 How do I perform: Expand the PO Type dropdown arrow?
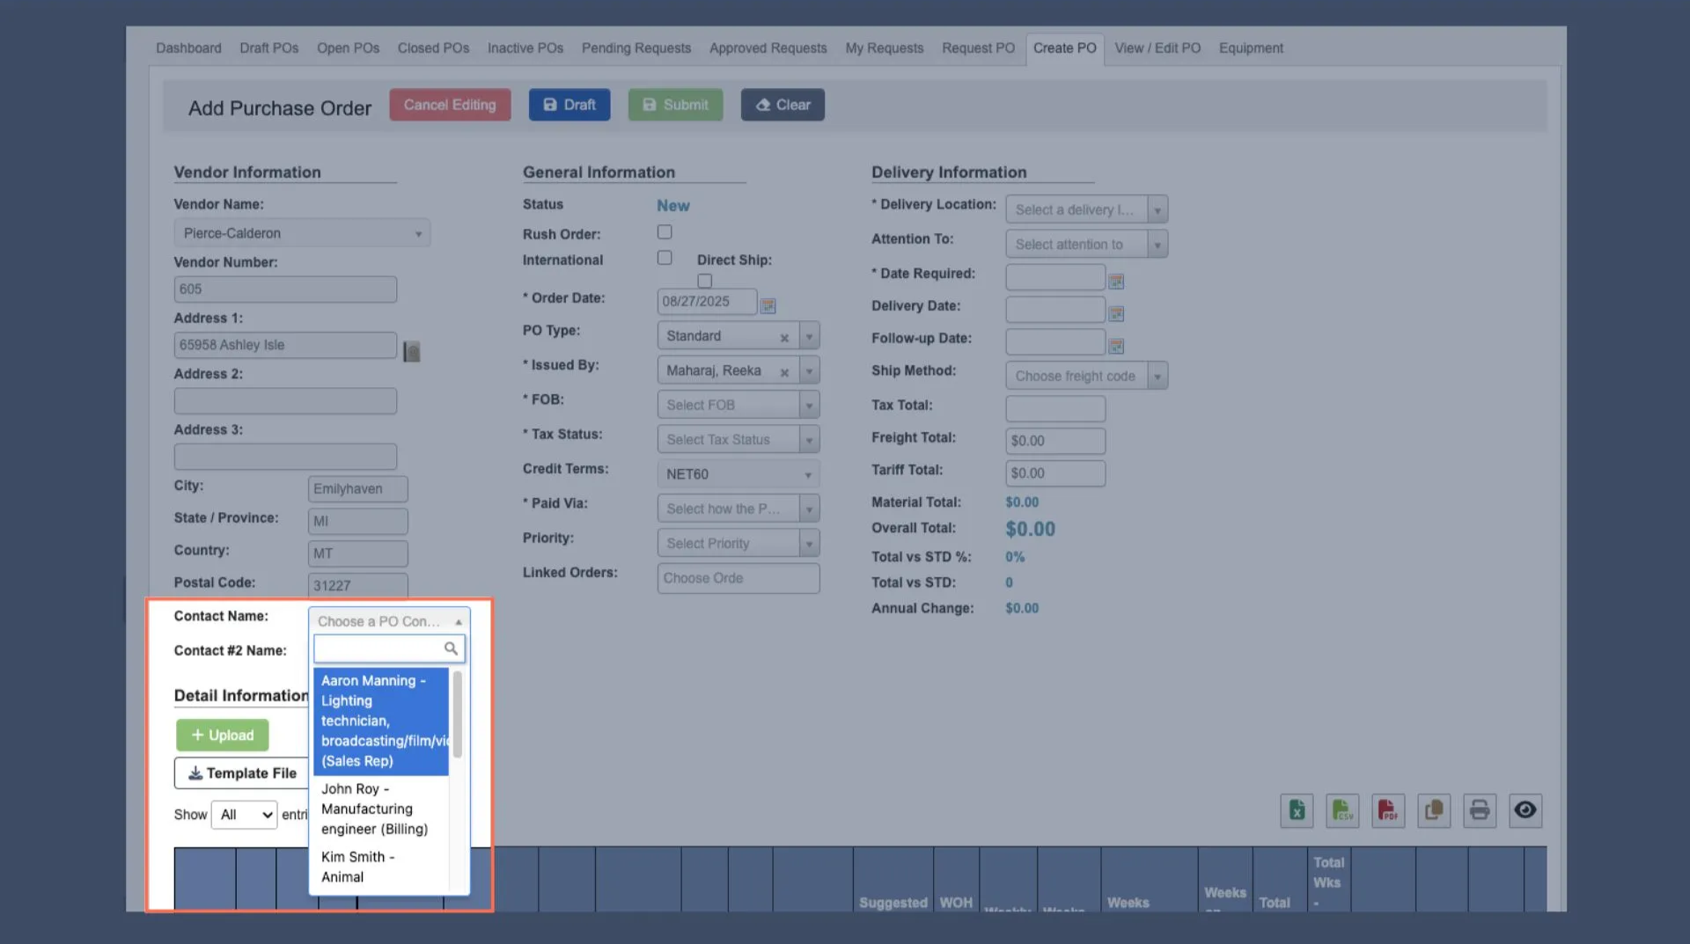pos(809,336)
